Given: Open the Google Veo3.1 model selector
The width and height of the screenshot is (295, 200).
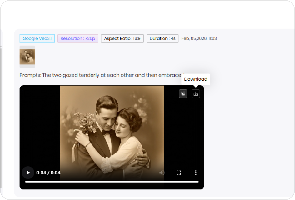Looking at the screenshot, I should [x=37, y=38].
